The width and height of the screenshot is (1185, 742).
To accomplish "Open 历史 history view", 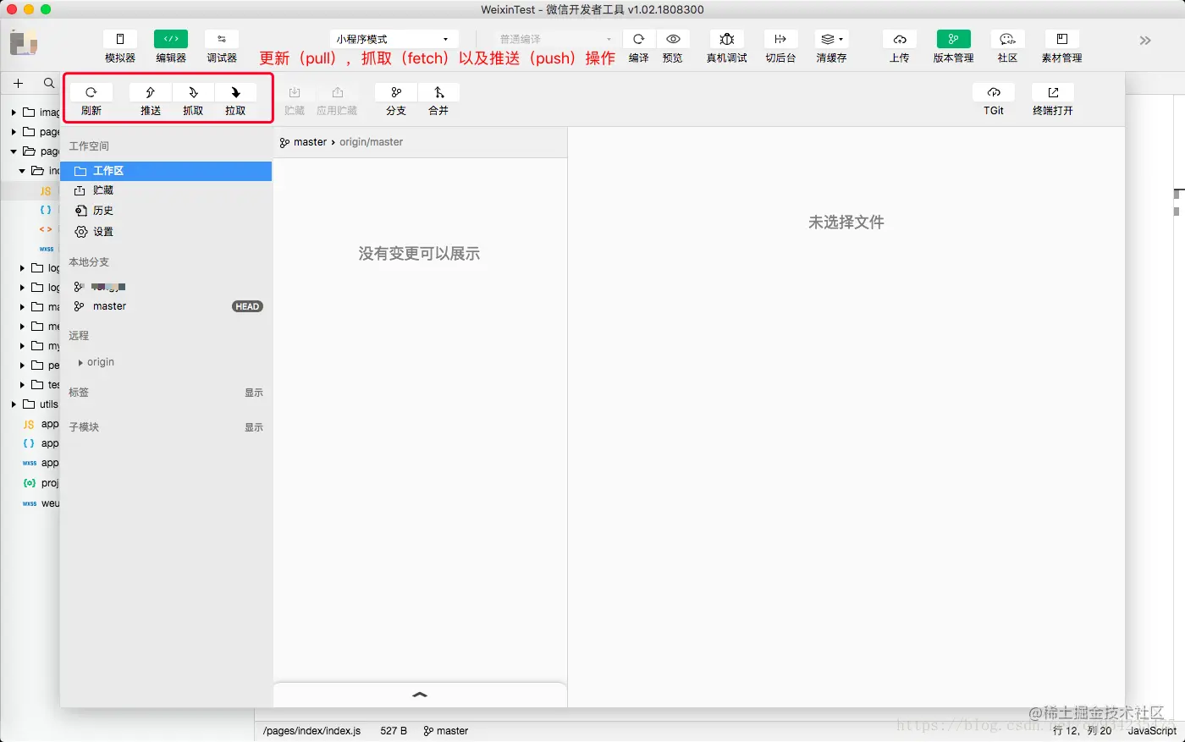I will coord(166,211).
